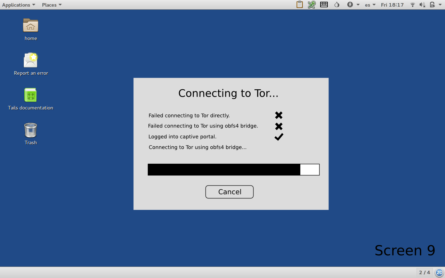445x278 pixels.
Task: Open the clock showing Fri 18:17
Action: point(392,5)
